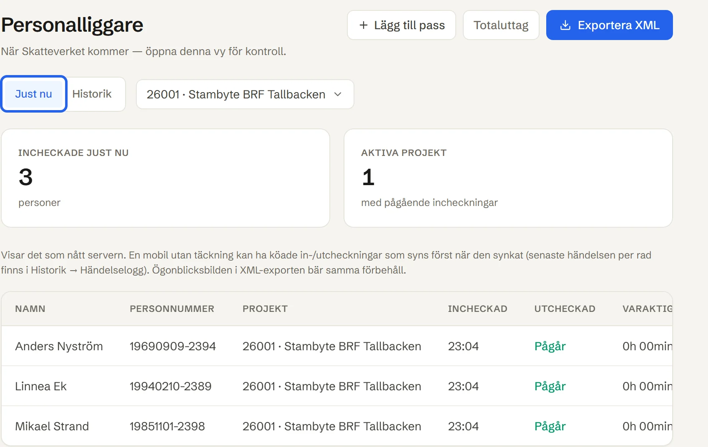This screenshot has height=447, width=708.
Task: Click project cell in Linnea Ek row
Action: (332, 386)
